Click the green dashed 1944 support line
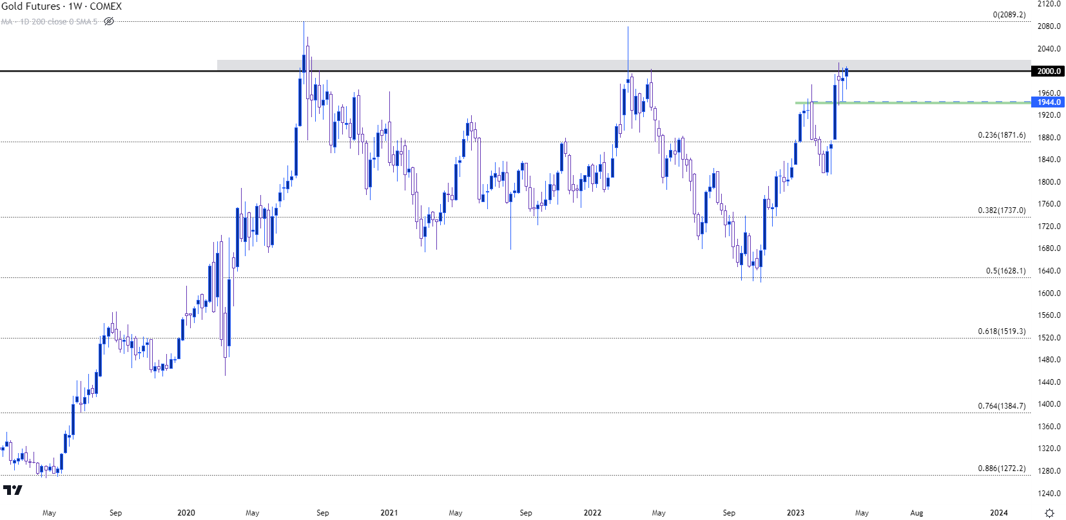Viewport: 1066px width, 520px height. (935, 102)
